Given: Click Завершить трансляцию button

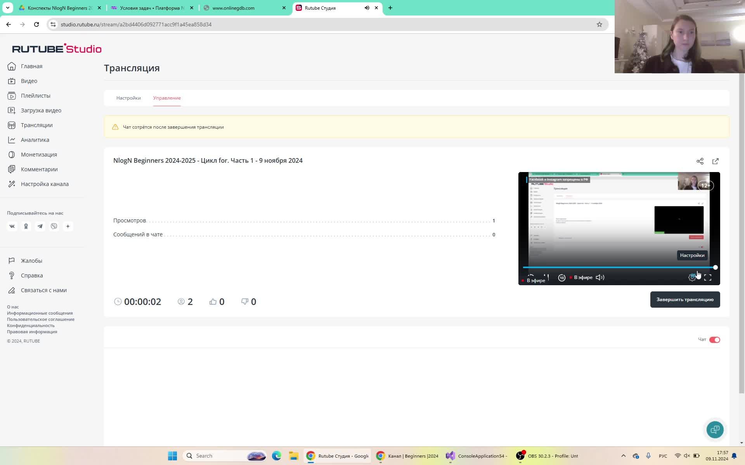Looking at the screenshot, I should (684, 300).
